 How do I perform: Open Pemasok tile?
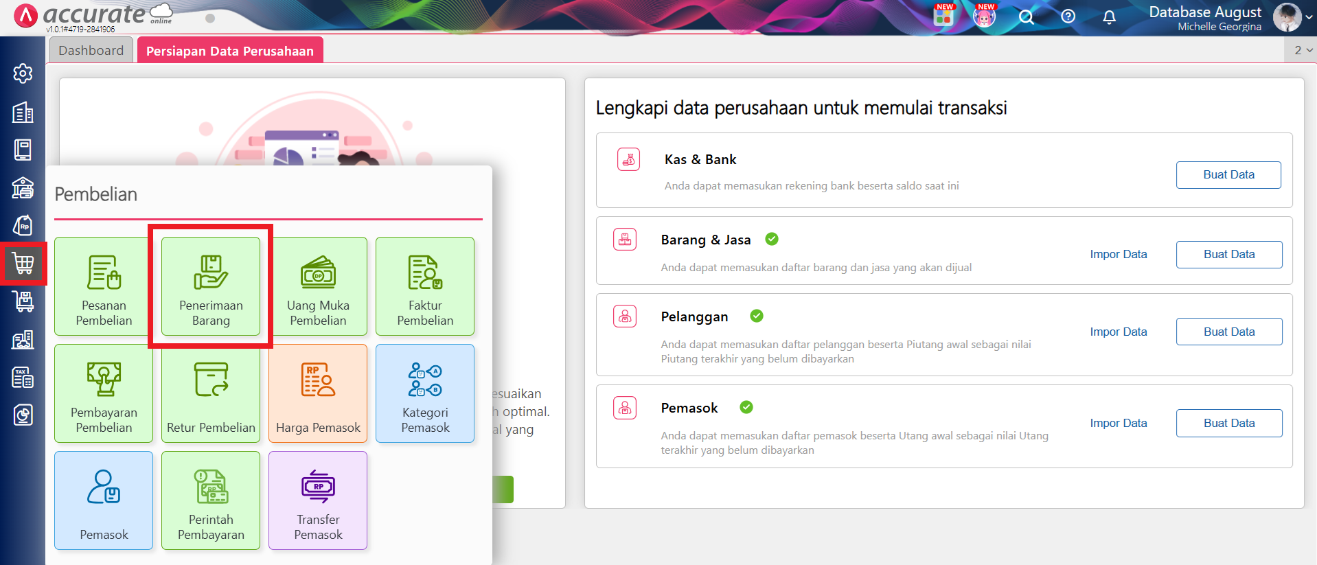(x=104, y=500)
